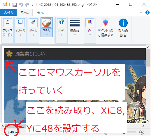Click the horizontal scrollbar right arrow
Viewport: 151px width, 136px height.
coord(143,126)
